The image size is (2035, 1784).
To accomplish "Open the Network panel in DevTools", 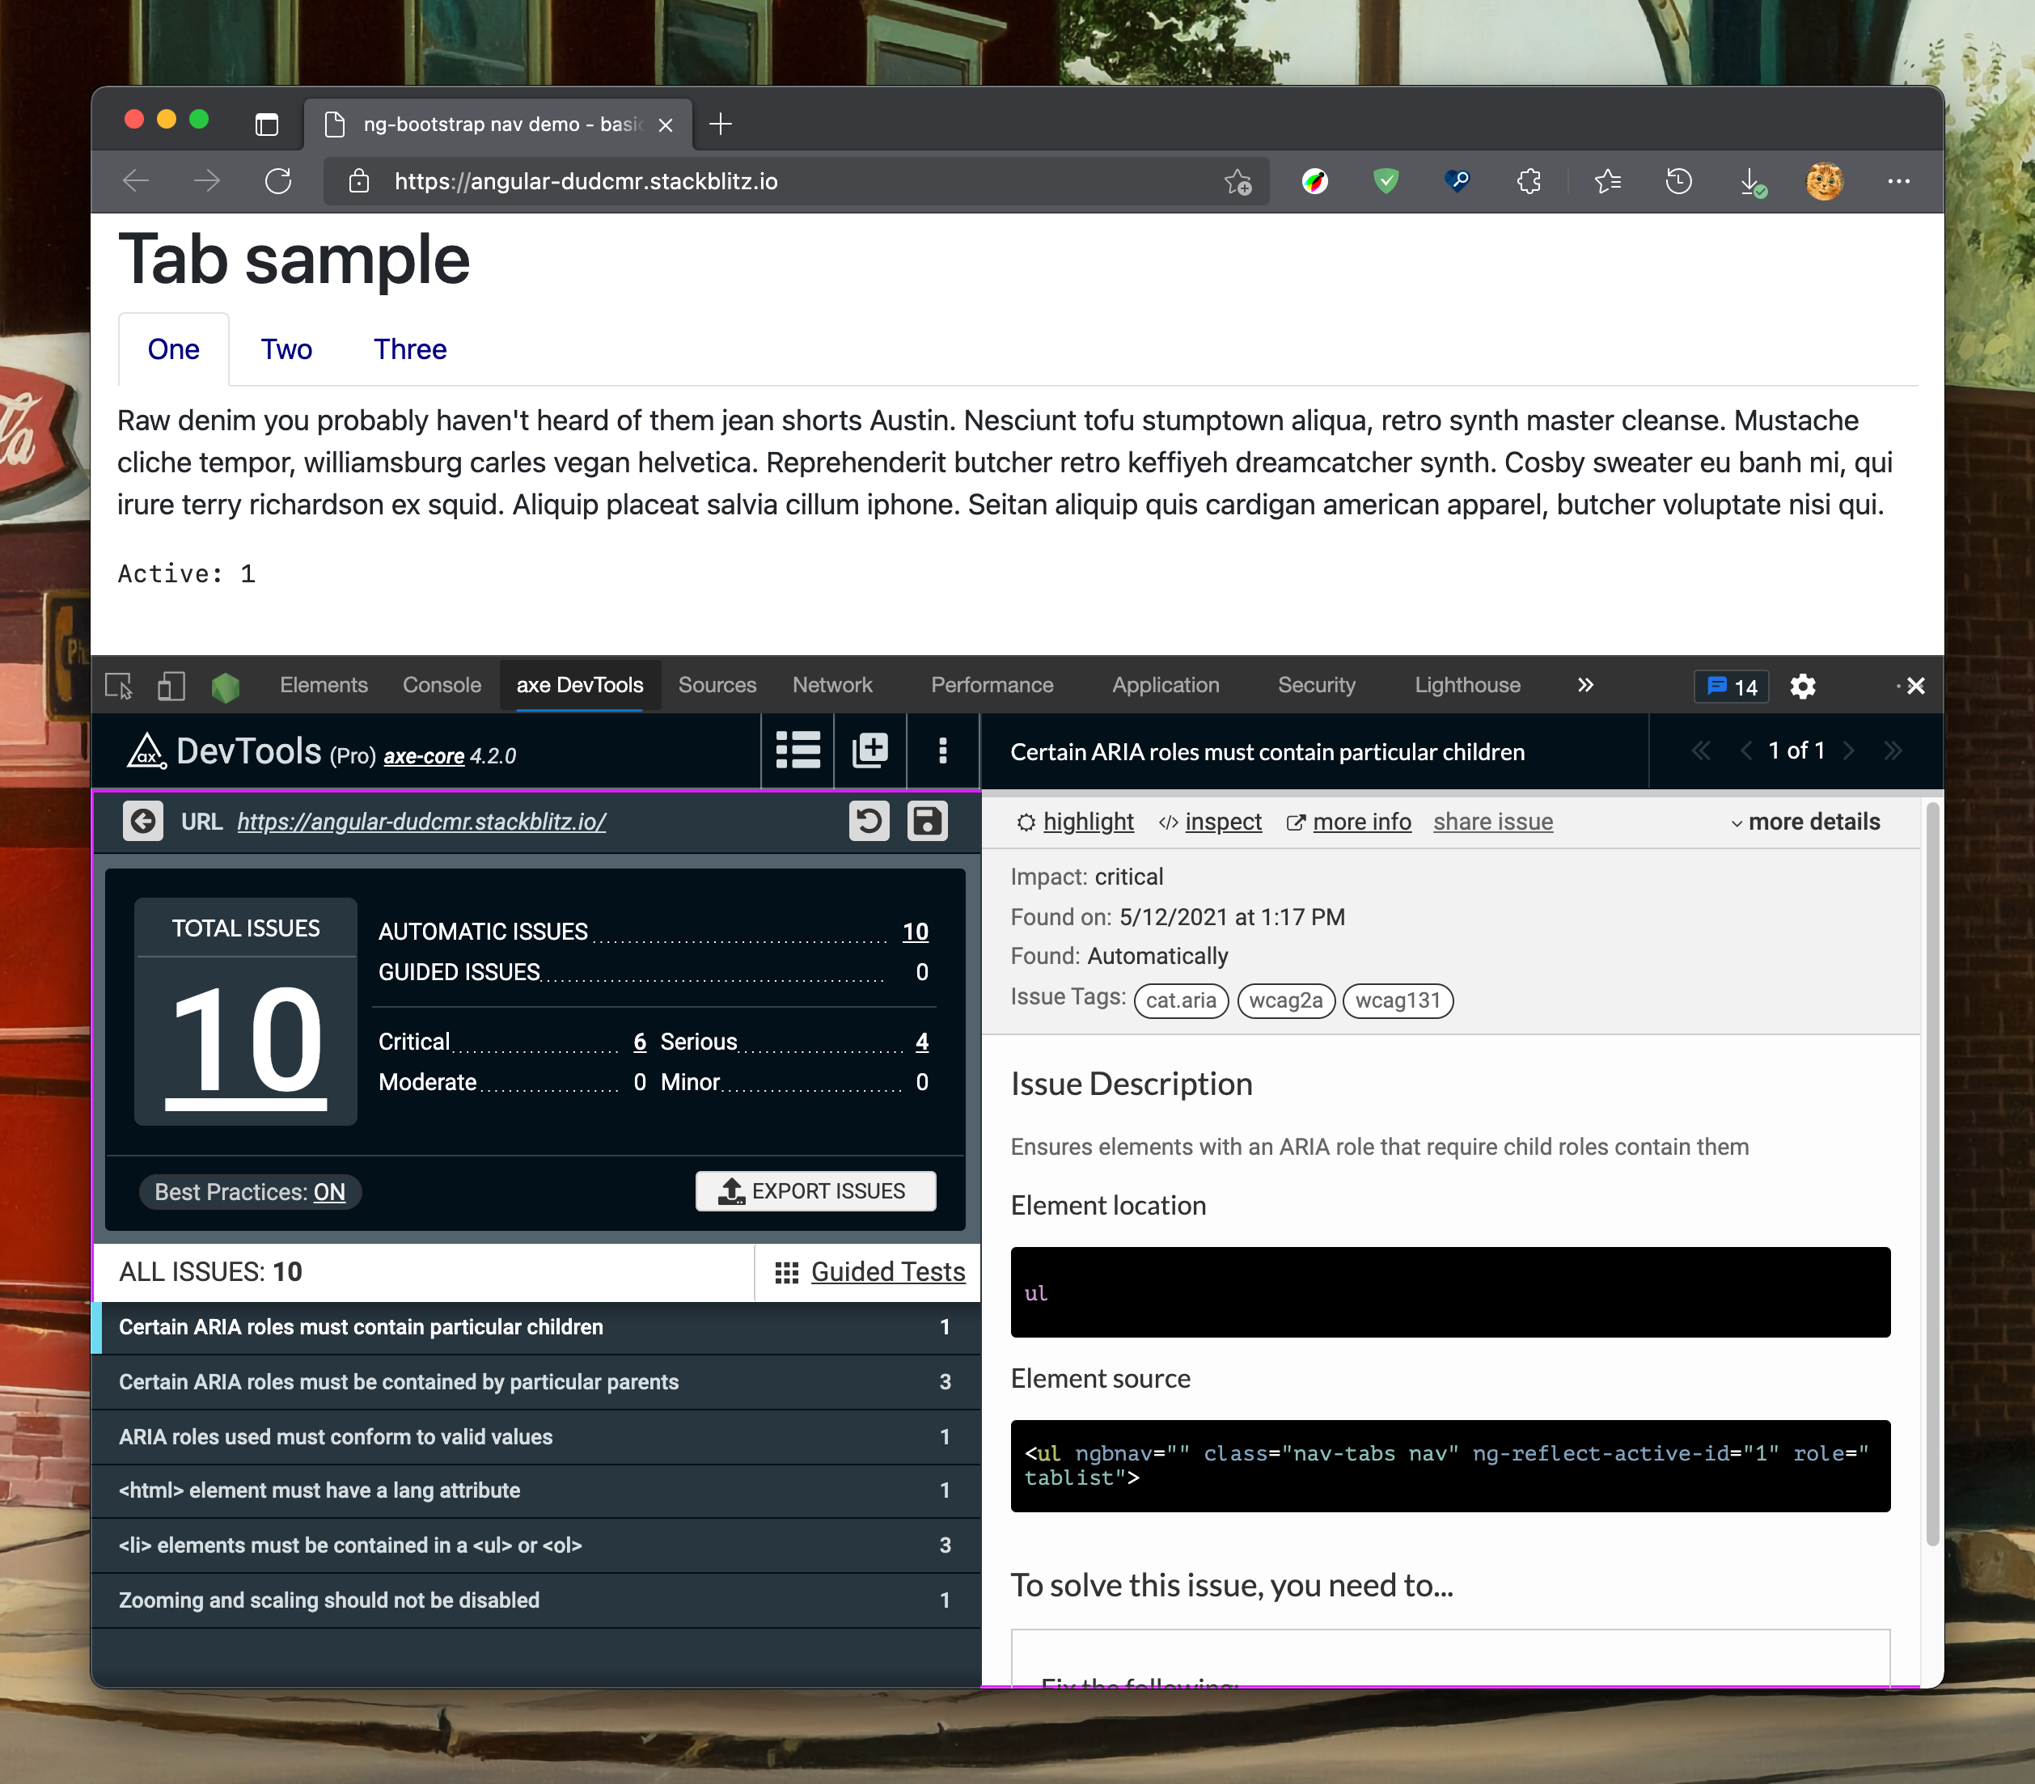I will pyautogui.click(x=832, y=685).
